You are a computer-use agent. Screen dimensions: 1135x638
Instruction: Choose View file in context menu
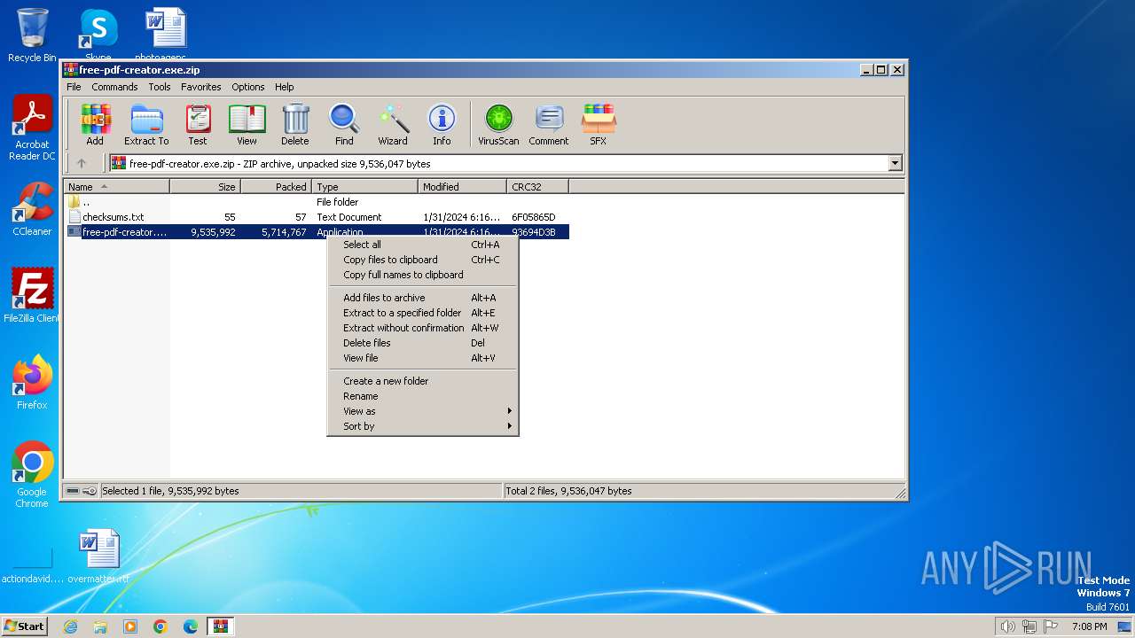click(423, 358)
